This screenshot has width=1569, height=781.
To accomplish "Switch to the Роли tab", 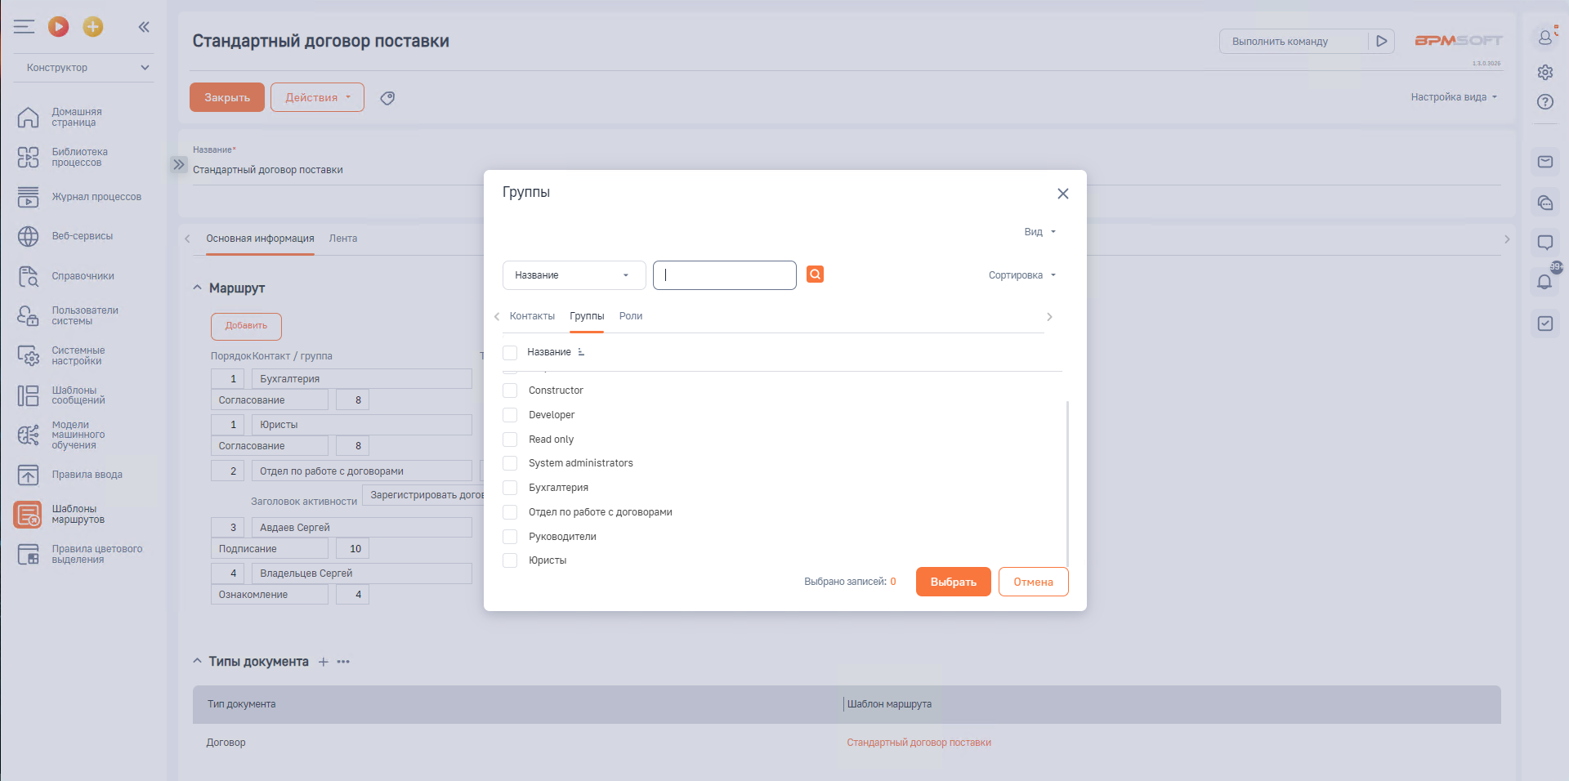I will (x=631, y=316).
